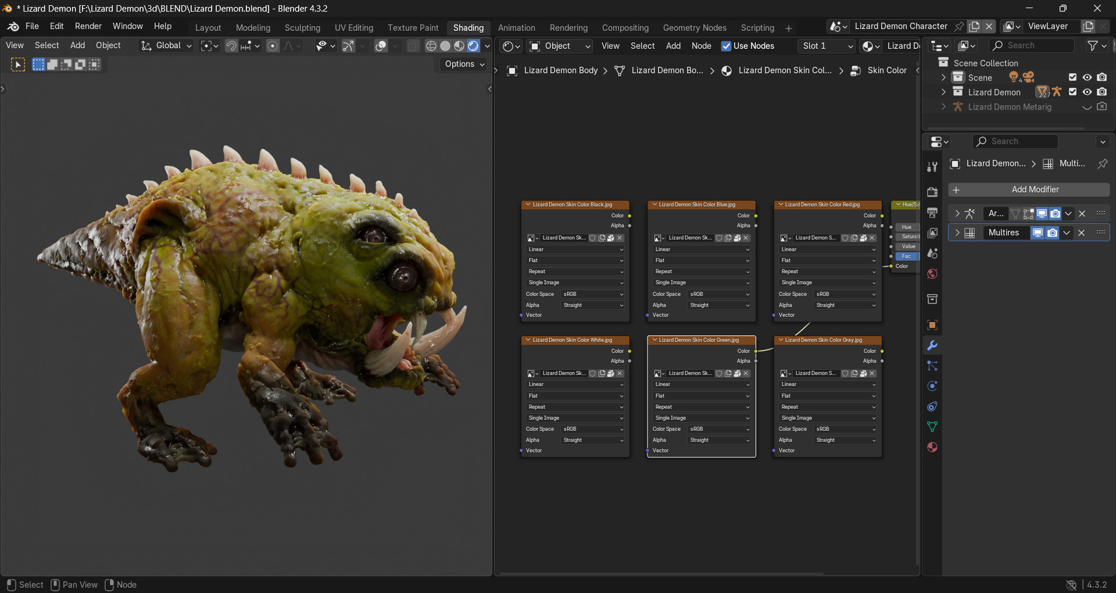Open the Object properties tab
Image resolution: width=1116 pixels, height=593 pixels.
coord(932,325)
